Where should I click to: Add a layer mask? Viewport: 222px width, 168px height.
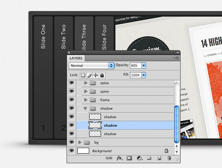tap(129, 158)
